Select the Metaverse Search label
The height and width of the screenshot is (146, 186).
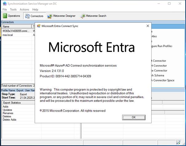click(96, 16)
